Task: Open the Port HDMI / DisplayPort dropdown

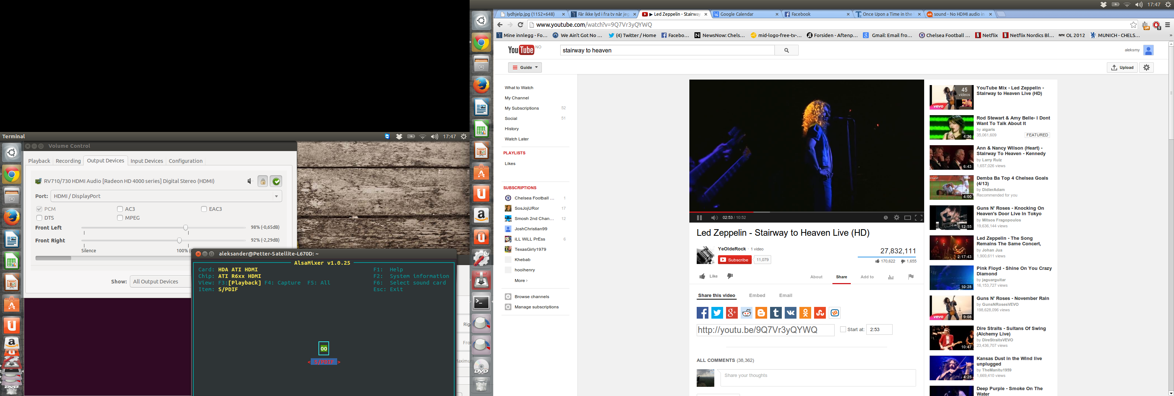Action: point(166,196)
